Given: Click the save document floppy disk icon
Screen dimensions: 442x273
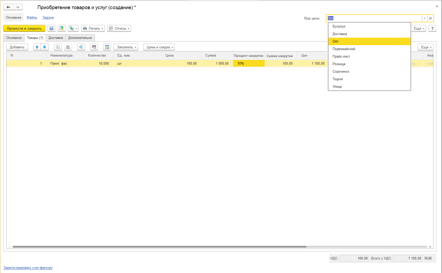Looking at the screenshot, I should pyautogui.click(x=51, y=28).
